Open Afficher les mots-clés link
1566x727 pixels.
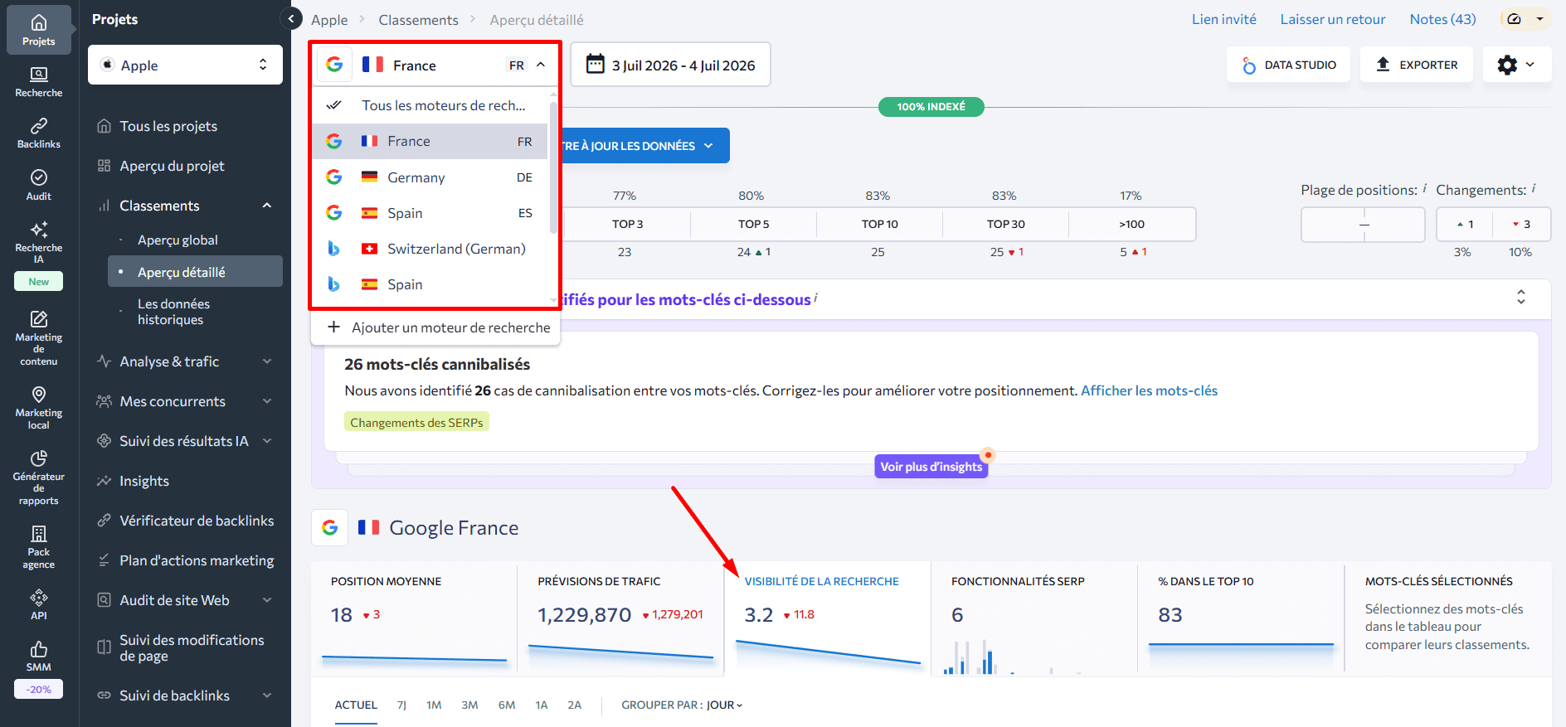pyautogui.click(x=1149, y=390)
